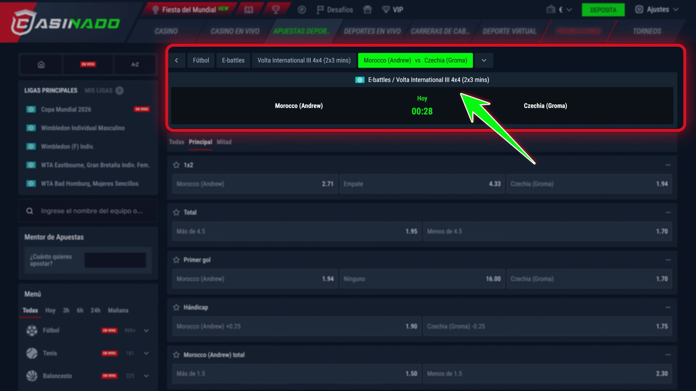Open Desafíos link
The height and width of the screenshot is (391, 696).
pyautogui.click(x=335, y=10)
